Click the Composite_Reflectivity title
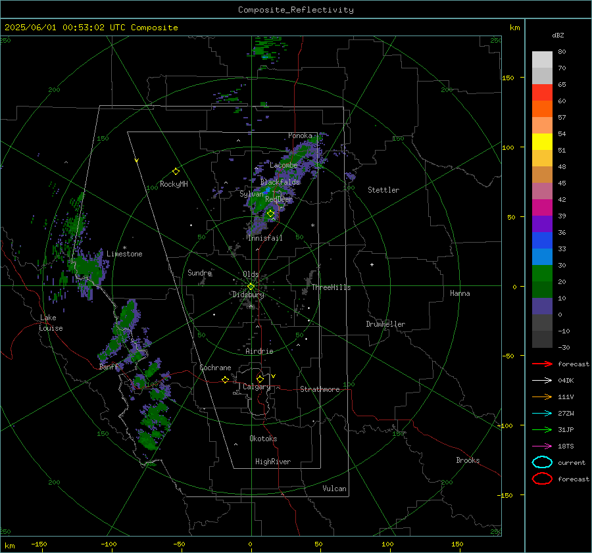This screenshot has width=592, height=553. click(x=296, y=10)
